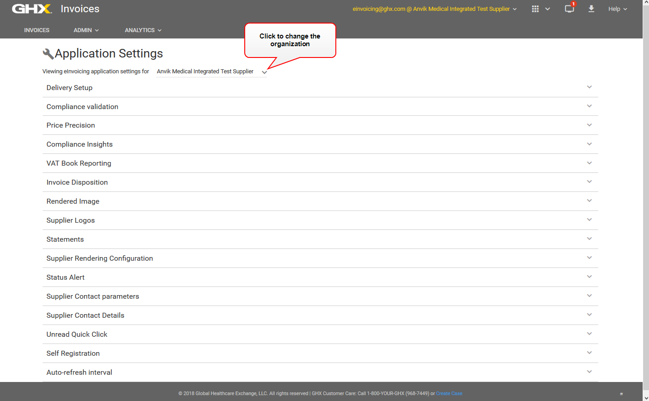Viewport: 649px width, 401px height.
Task: Open the app grid launcher icon
Action: (535, 9)
